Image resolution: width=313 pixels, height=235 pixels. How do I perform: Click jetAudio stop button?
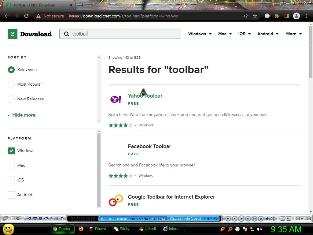pos(234,218)
